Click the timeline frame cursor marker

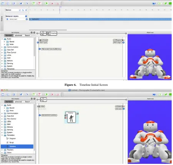[60, 10]
